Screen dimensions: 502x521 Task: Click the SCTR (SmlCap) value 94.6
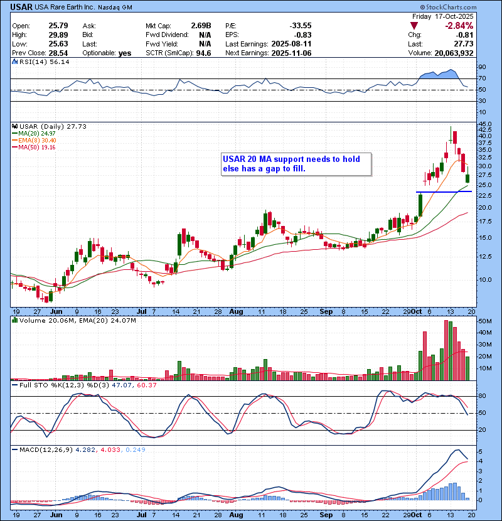pyautogui.click(x=204, y=53)
